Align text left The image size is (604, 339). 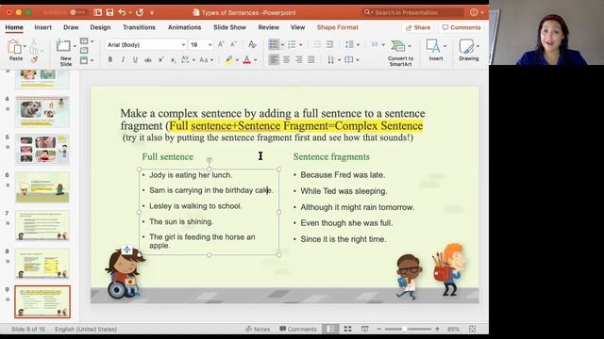pyautogui.click(x=274, y=59)
